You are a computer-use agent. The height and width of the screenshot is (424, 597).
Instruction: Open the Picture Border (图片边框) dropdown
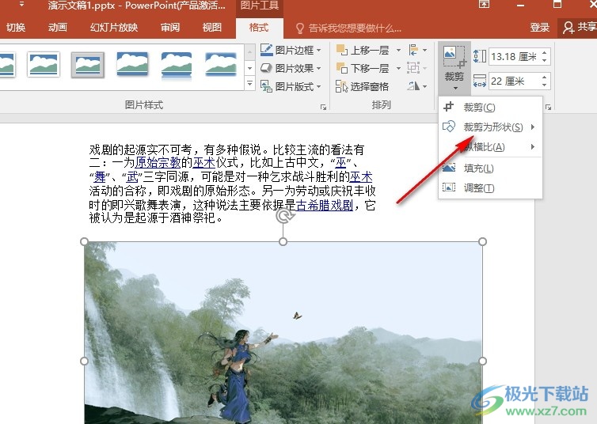tap(291, 50)
